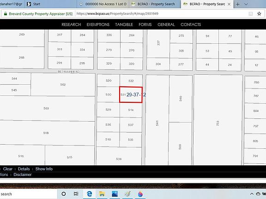The width and height of the screenshot is (266, 199).
Task: Click the Windows taskbar search box
Action: pyautogui.click(x=29, y=194)
